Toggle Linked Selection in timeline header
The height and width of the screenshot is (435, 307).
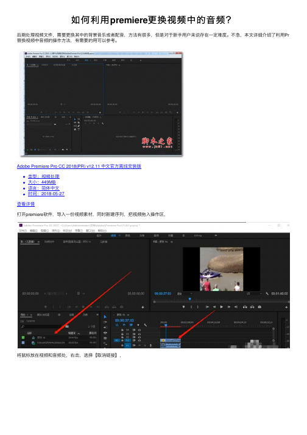[x=131, y=325]
